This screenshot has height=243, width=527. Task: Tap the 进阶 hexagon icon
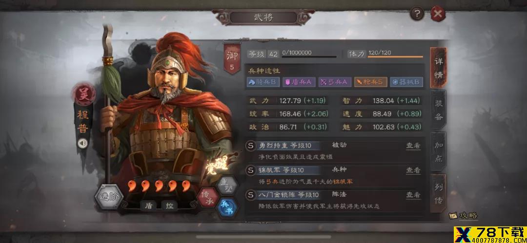(x=108, y=197)
